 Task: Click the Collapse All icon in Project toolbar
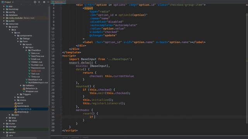[x=39, y=2]
